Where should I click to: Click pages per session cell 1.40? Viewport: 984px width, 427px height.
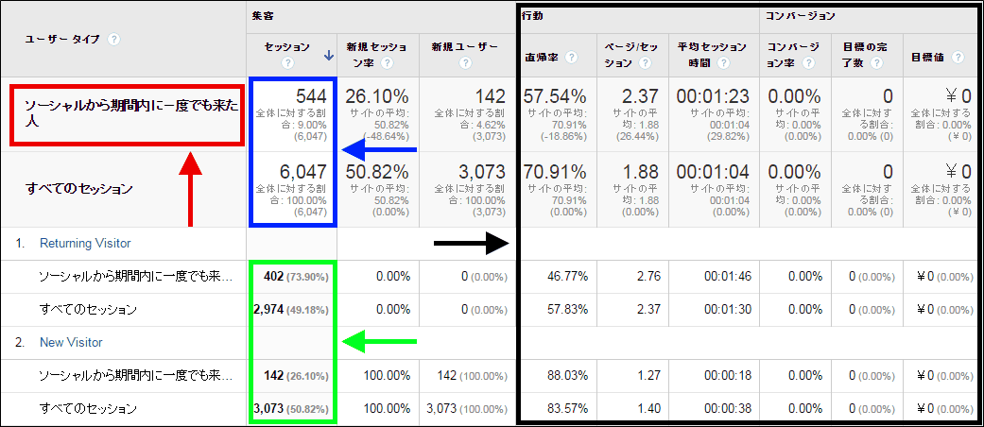point(648,409)
